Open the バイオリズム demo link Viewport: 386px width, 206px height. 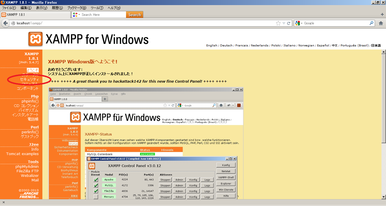click(x=29, y=110)
